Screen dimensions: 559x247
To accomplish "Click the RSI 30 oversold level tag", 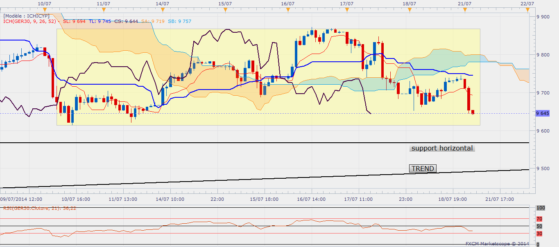I will coord(539,234).
